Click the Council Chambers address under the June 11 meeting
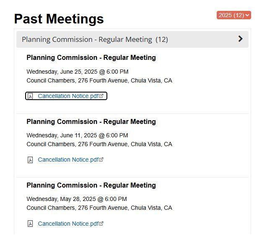 point(99,144)
